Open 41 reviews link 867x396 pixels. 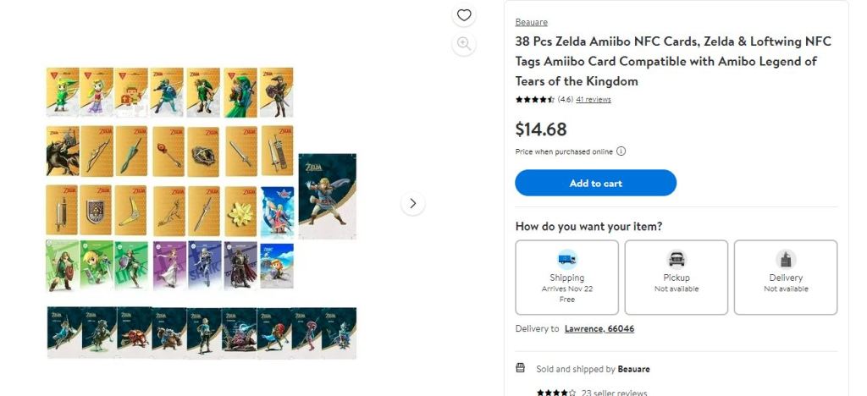594,99
